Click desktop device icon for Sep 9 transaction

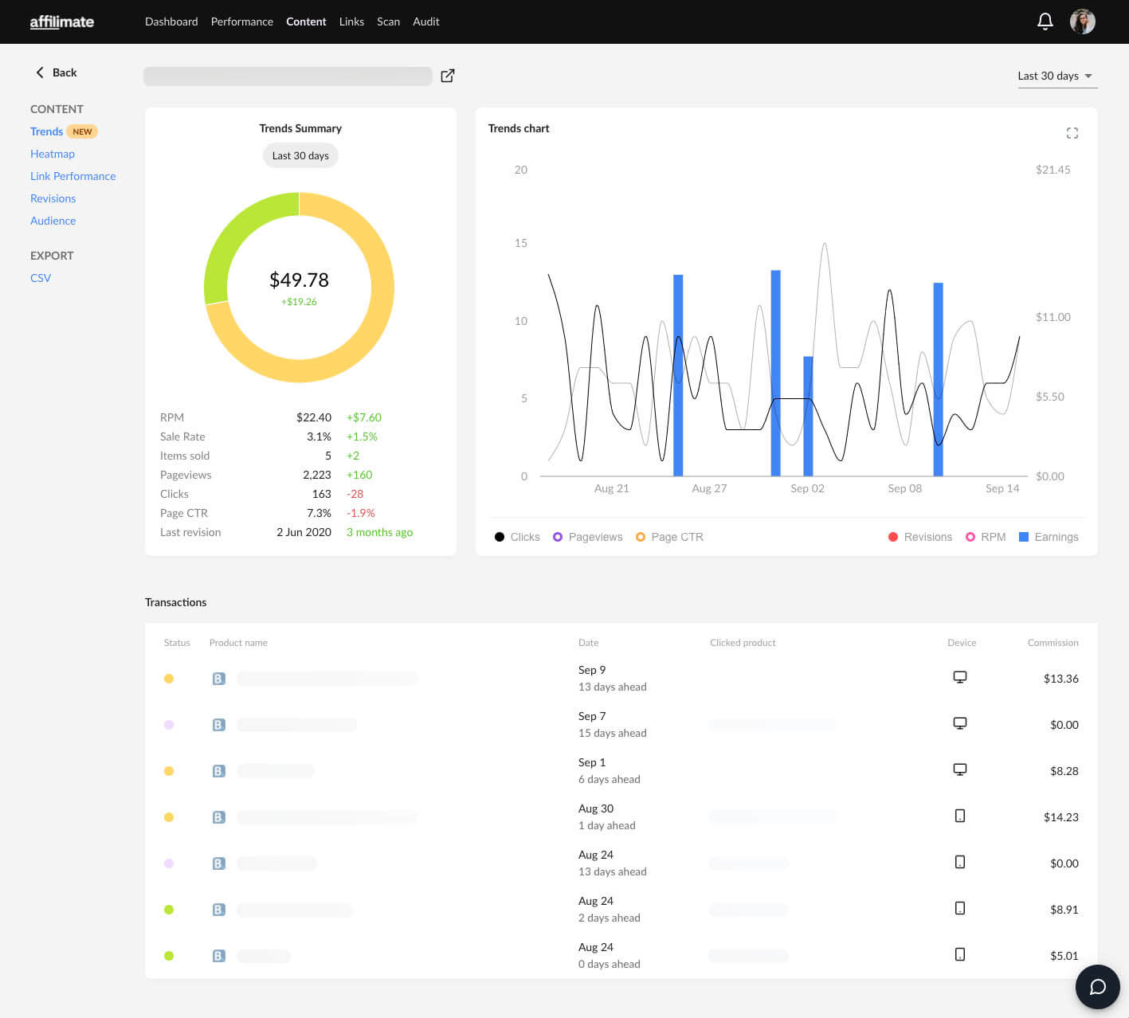(x=959, y=677)
